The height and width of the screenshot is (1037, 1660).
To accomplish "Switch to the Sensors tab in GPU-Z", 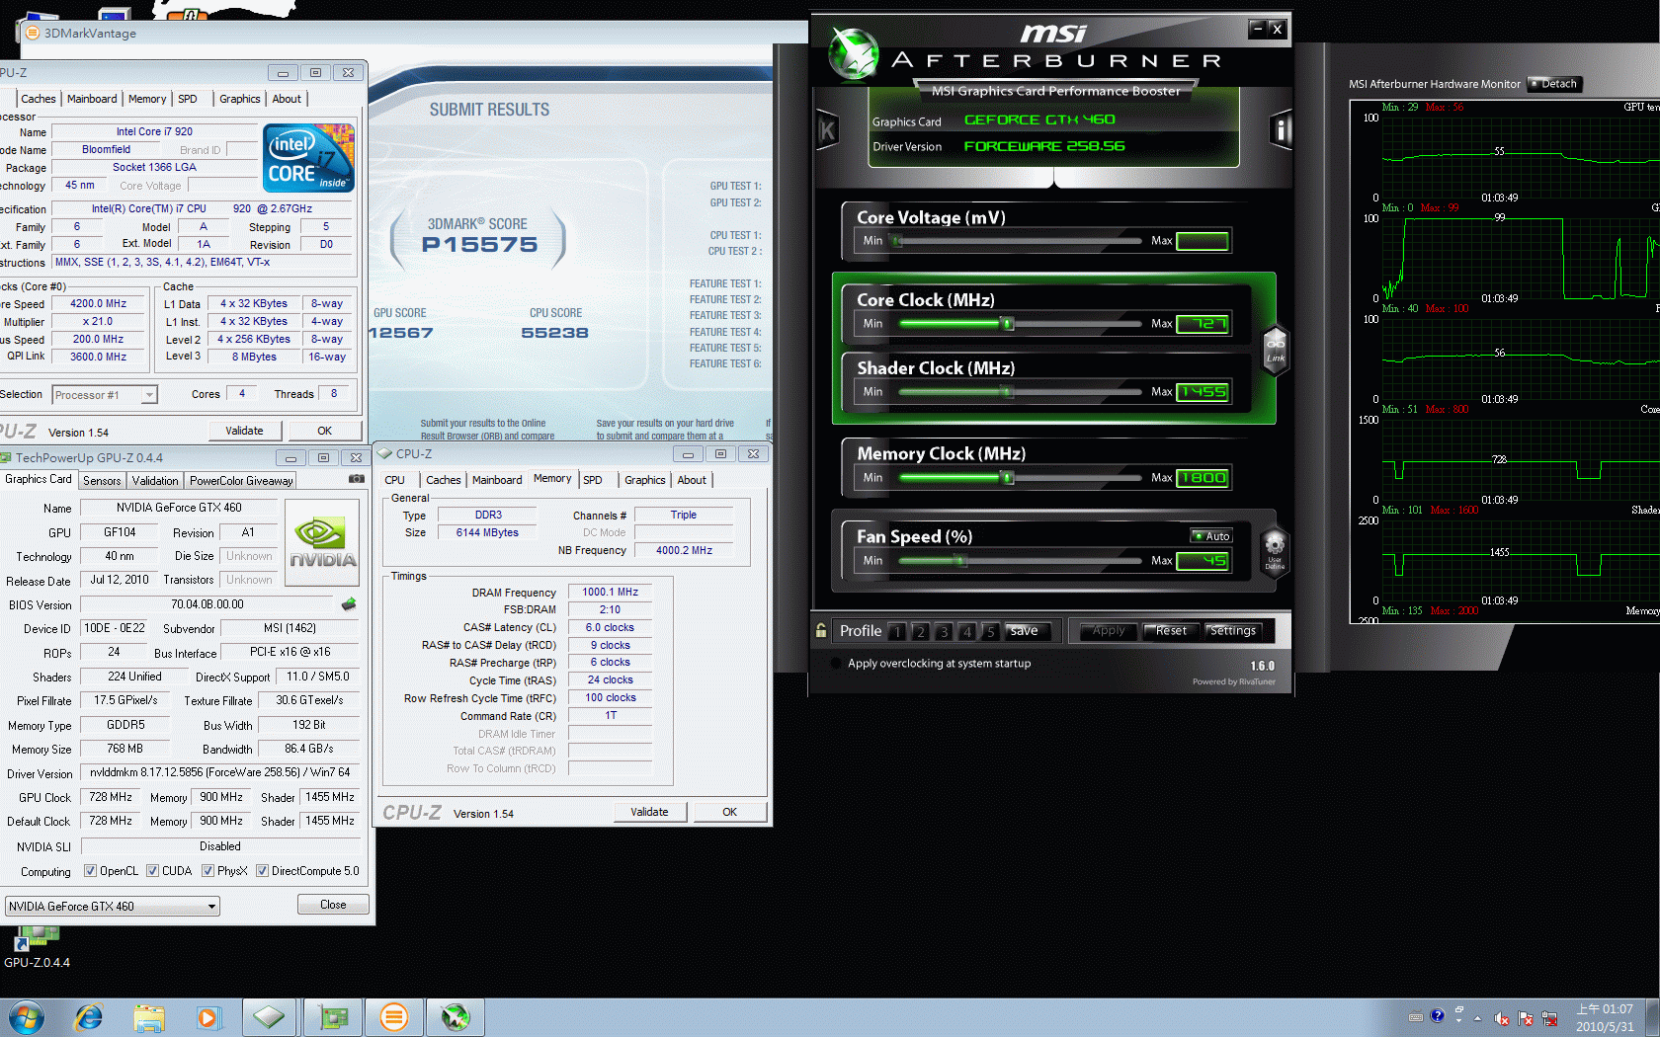I will [x=102, y=481].
